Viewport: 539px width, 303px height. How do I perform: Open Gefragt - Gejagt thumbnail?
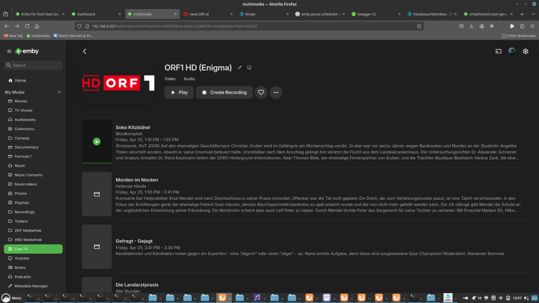click(x=97, y=246)
